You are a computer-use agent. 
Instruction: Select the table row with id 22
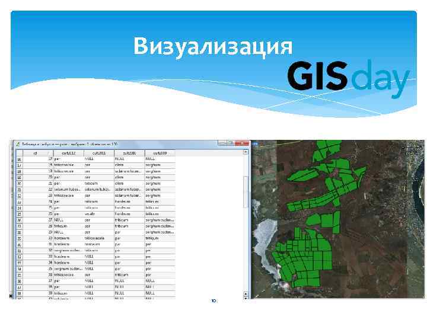[x=96, y=190]
